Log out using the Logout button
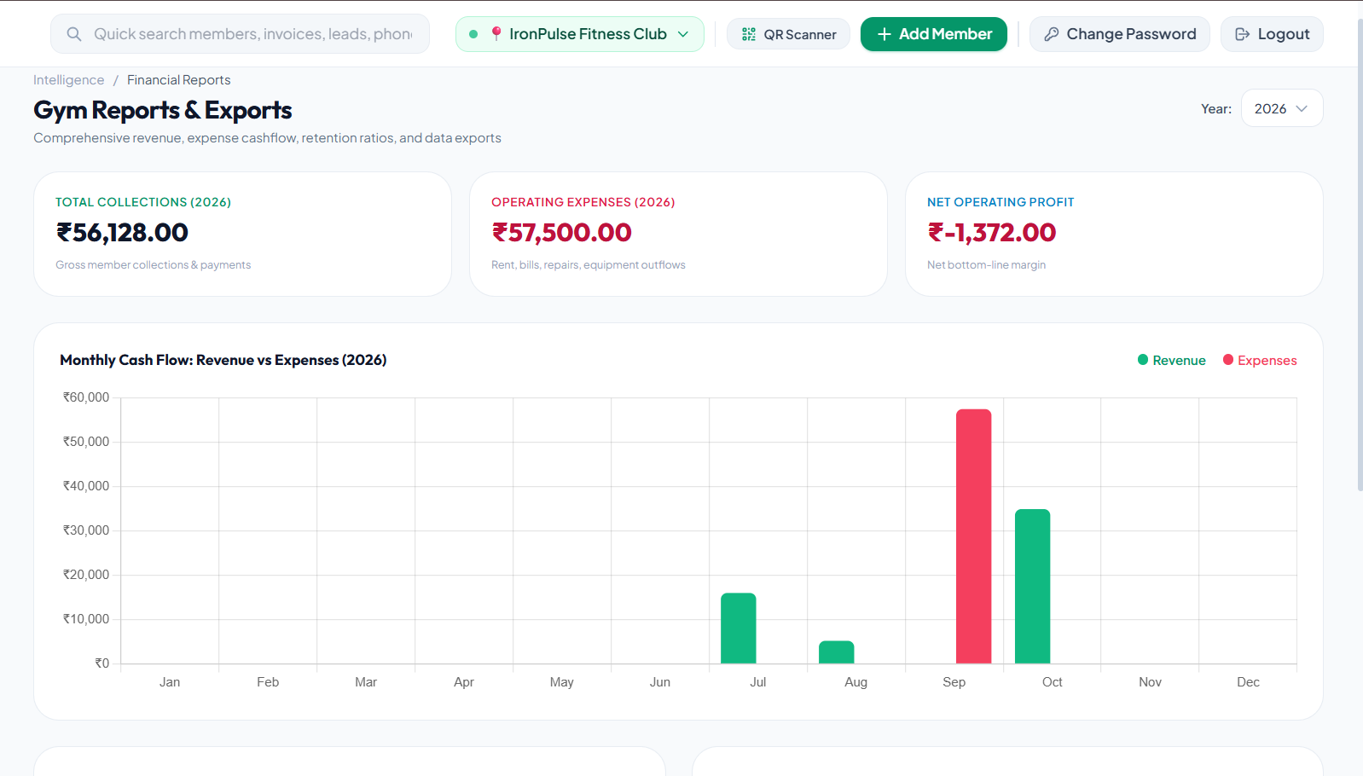The image size is (1363, 776). click(1272, 34)
